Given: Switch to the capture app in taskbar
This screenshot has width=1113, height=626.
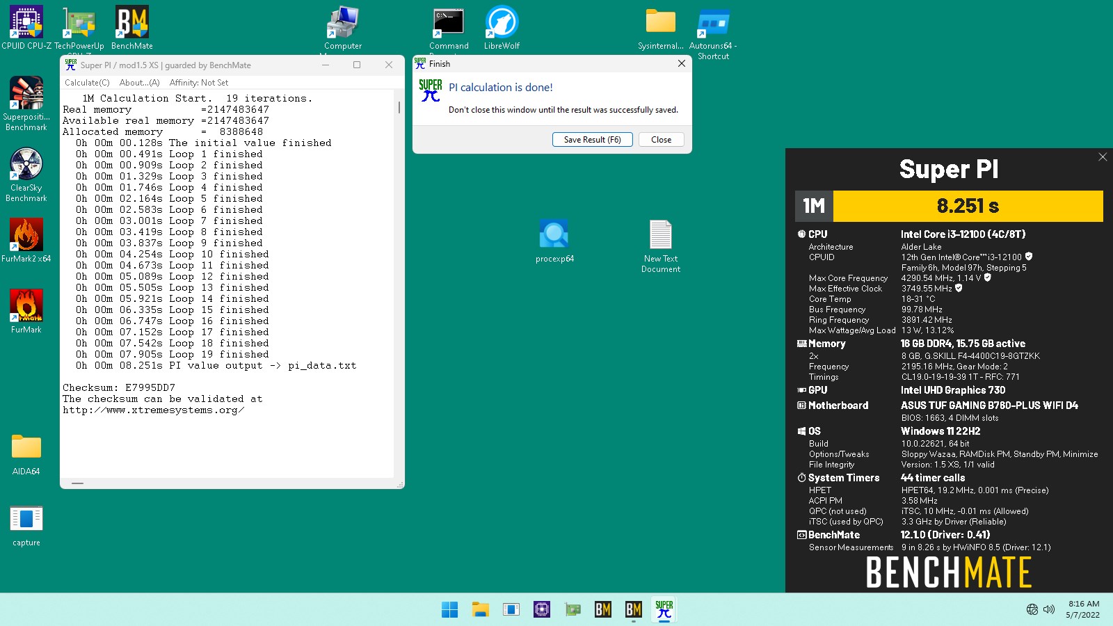Looking at the screenshot, I should (511, 609).
